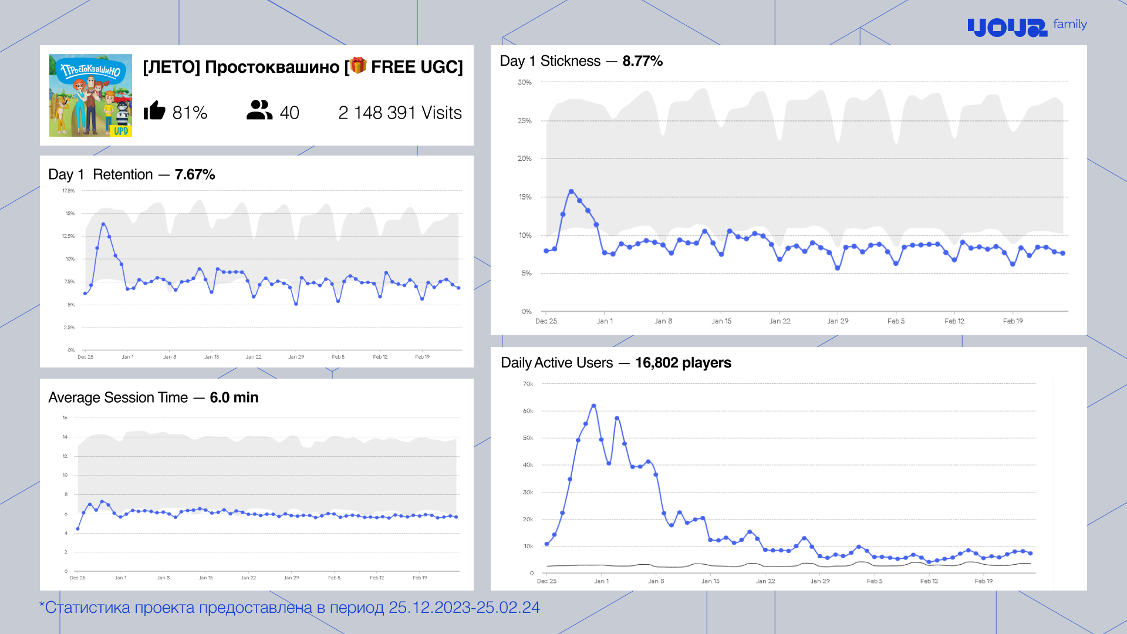
Task: Click the gift emoji in the title
Action: (358, 66)
